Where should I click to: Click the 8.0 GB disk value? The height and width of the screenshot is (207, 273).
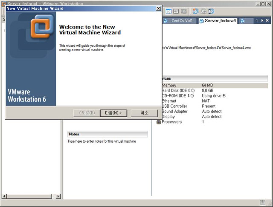(208, 91)
